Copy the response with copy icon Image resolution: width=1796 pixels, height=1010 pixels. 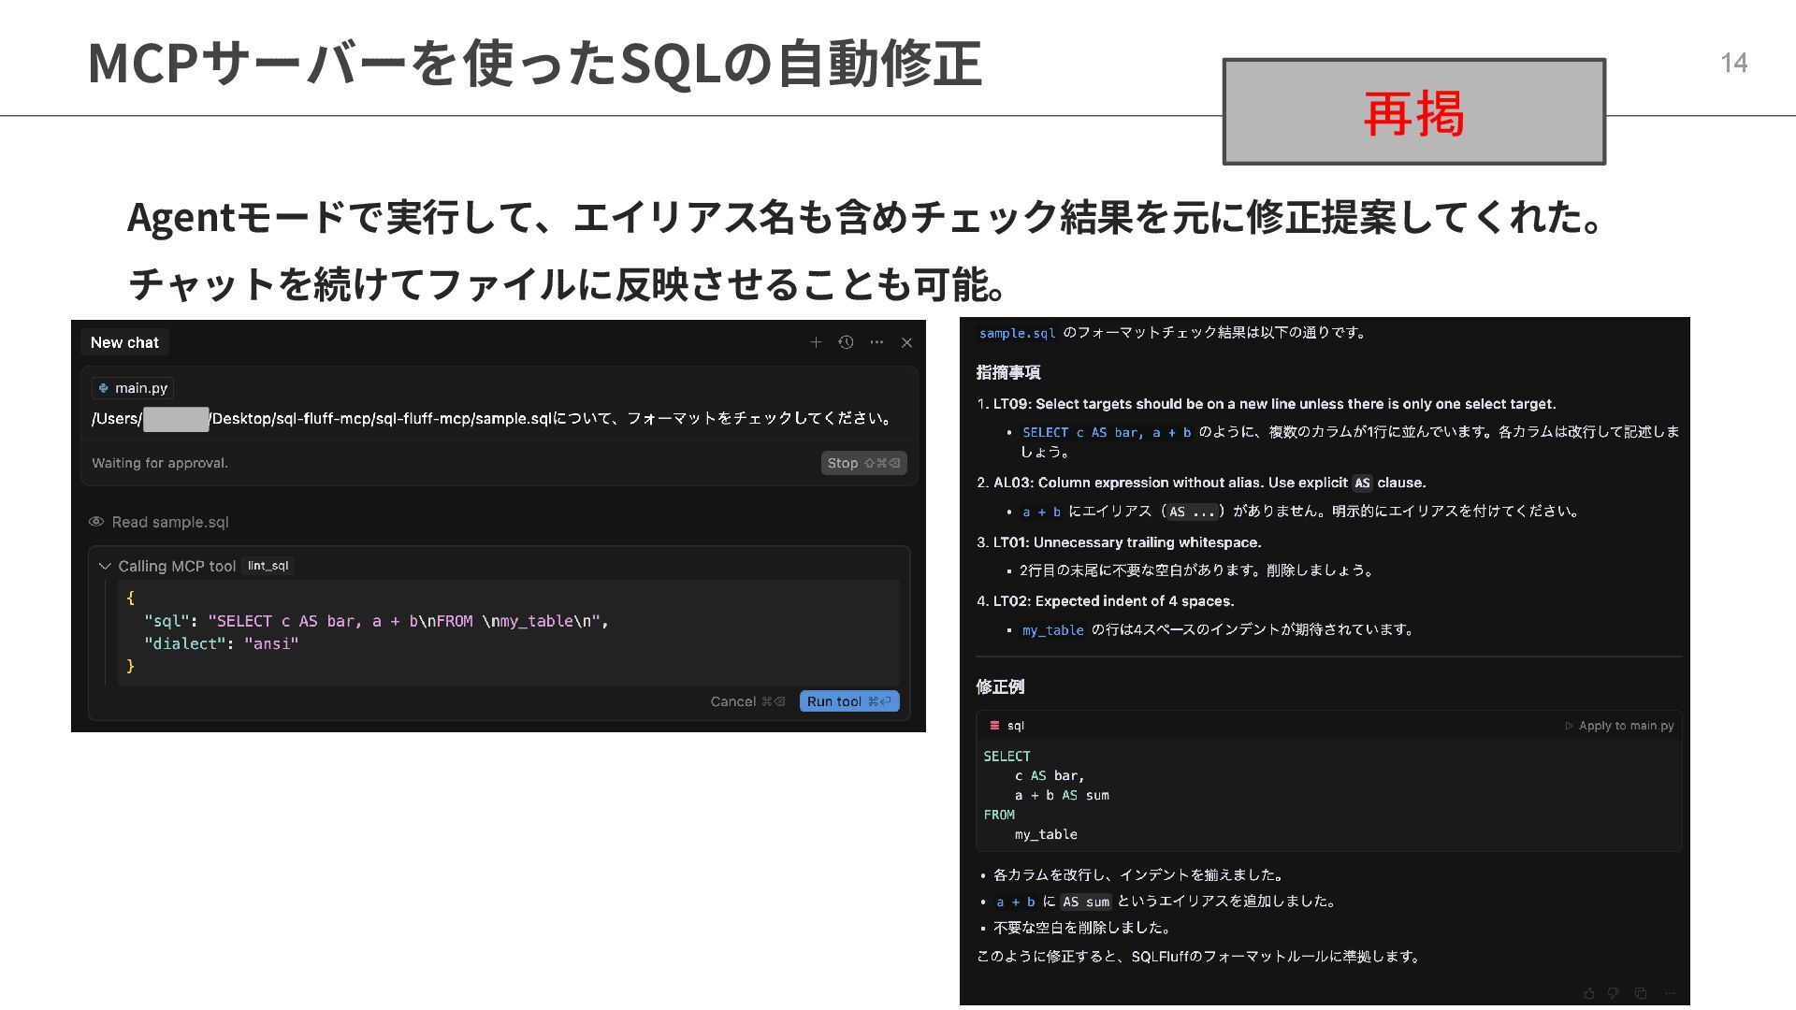pyautogui.click(x=1641, y=993)
